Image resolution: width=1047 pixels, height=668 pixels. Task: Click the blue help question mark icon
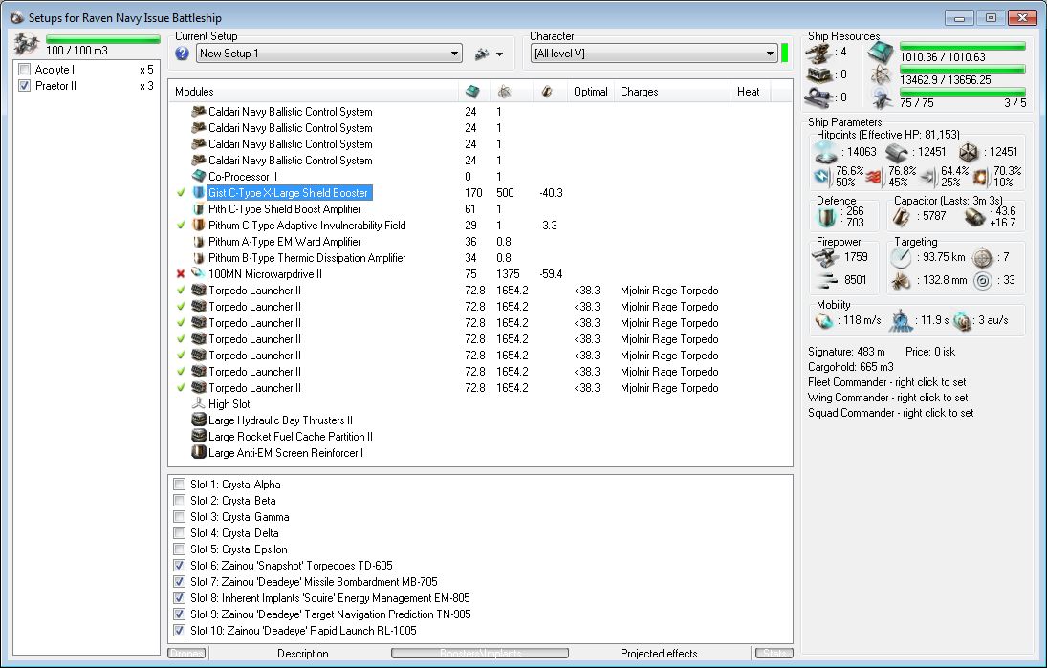pos(182,54)
